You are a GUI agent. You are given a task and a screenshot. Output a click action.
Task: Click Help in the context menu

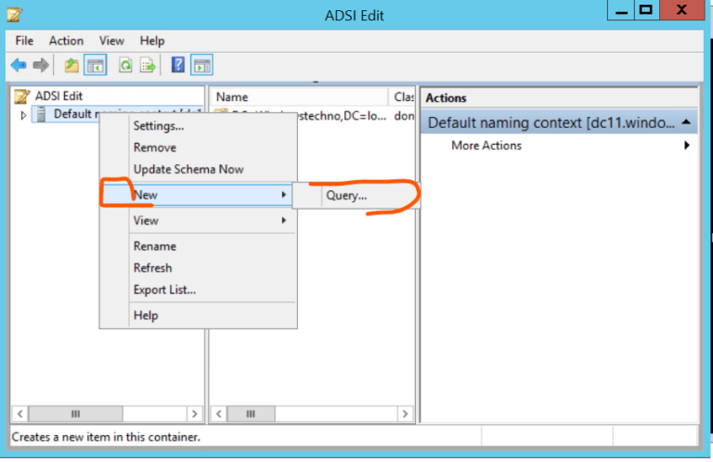tap(199, 315)
